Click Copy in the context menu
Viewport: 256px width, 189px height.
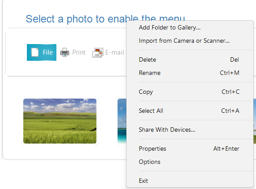[x=190, y=92]
